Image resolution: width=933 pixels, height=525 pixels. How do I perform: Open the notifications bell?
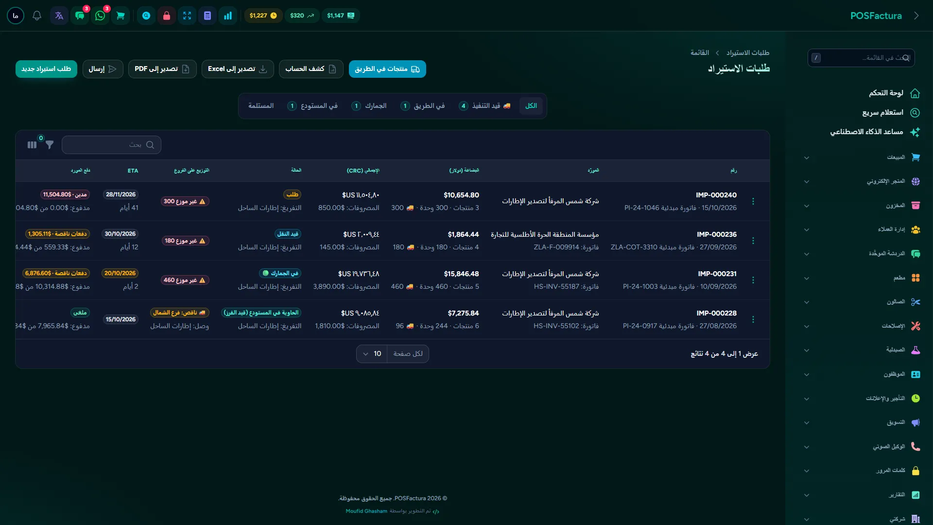click(37, 16)
